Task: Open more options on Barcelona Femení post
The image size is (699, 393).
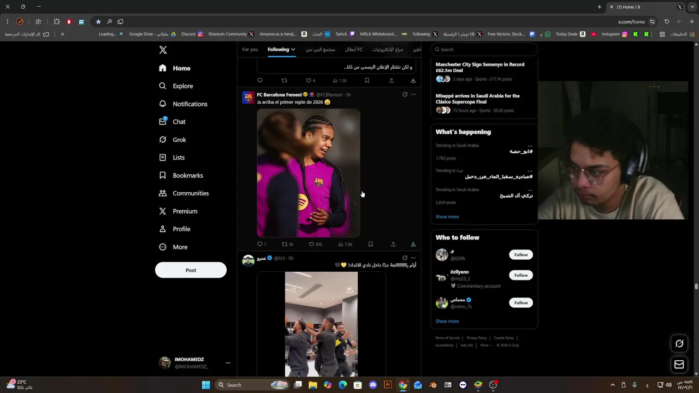Action: 413,94
